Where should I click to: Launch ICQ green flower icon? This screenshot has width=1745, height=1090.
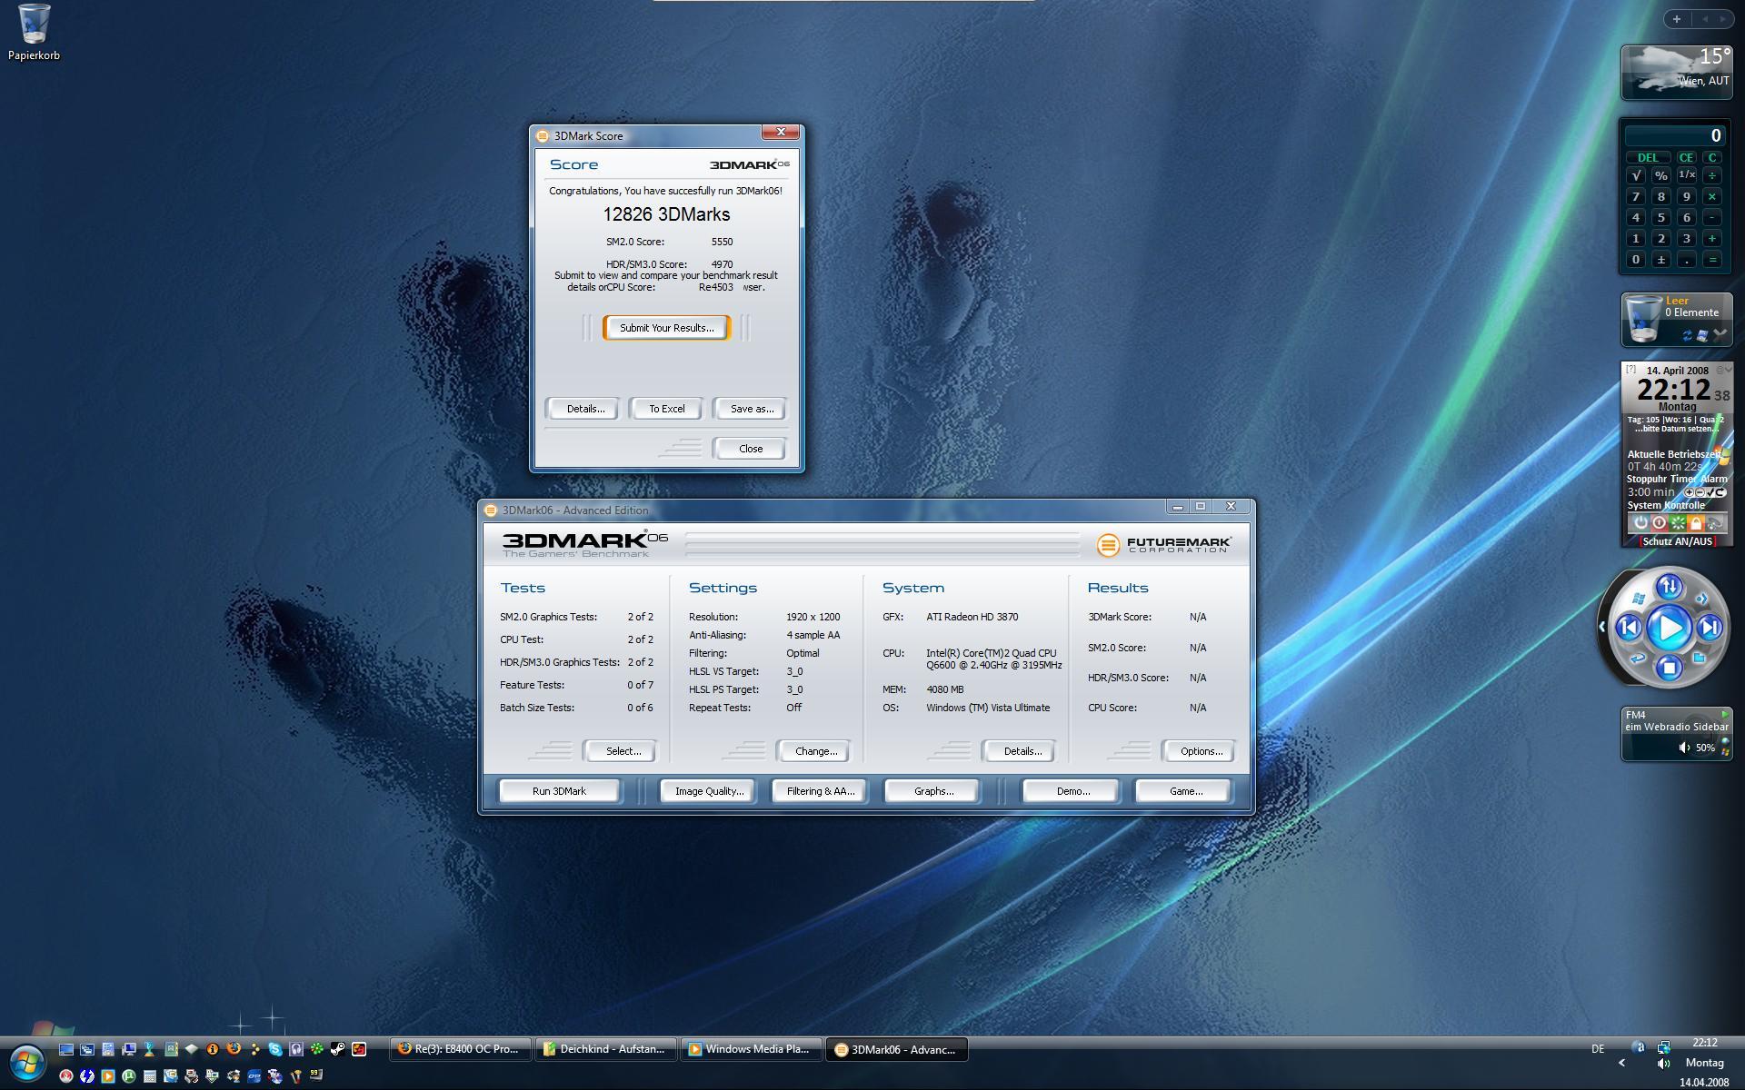coord(317,1048)
